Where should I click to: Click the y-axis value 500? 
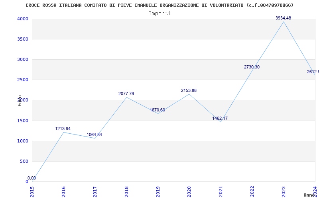[x=24, y=162]
